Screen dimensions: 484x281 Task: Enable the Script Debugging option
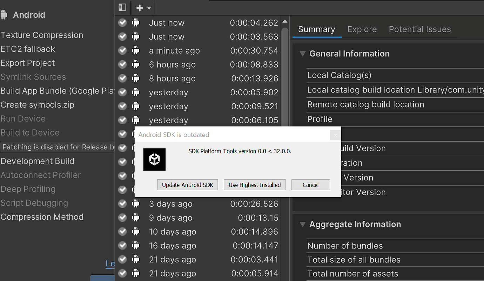coord(34,203)
